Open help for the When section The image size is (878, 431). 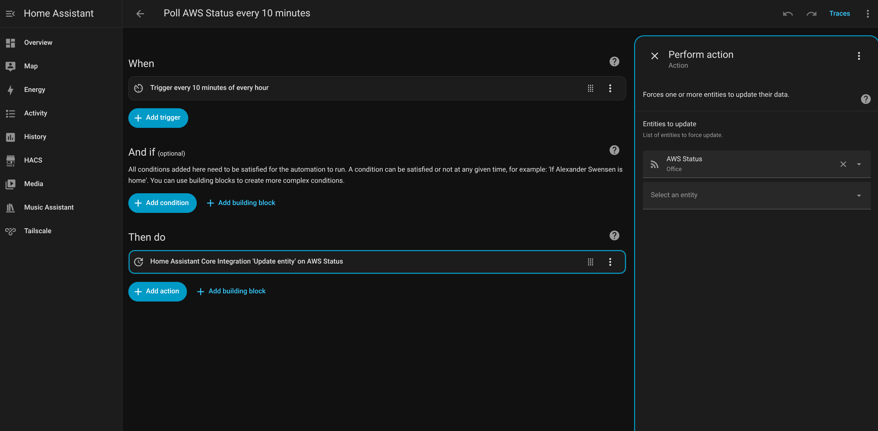(614, 61)
